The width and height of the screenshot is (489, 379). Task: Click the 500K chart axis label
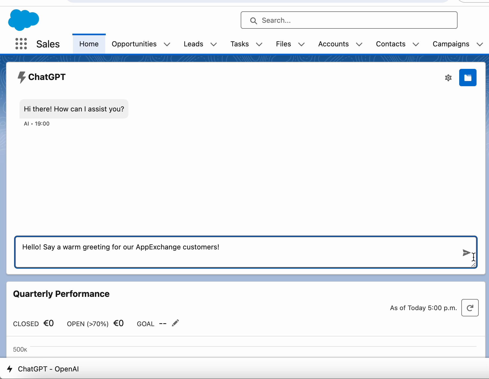[x=20, y=349]
